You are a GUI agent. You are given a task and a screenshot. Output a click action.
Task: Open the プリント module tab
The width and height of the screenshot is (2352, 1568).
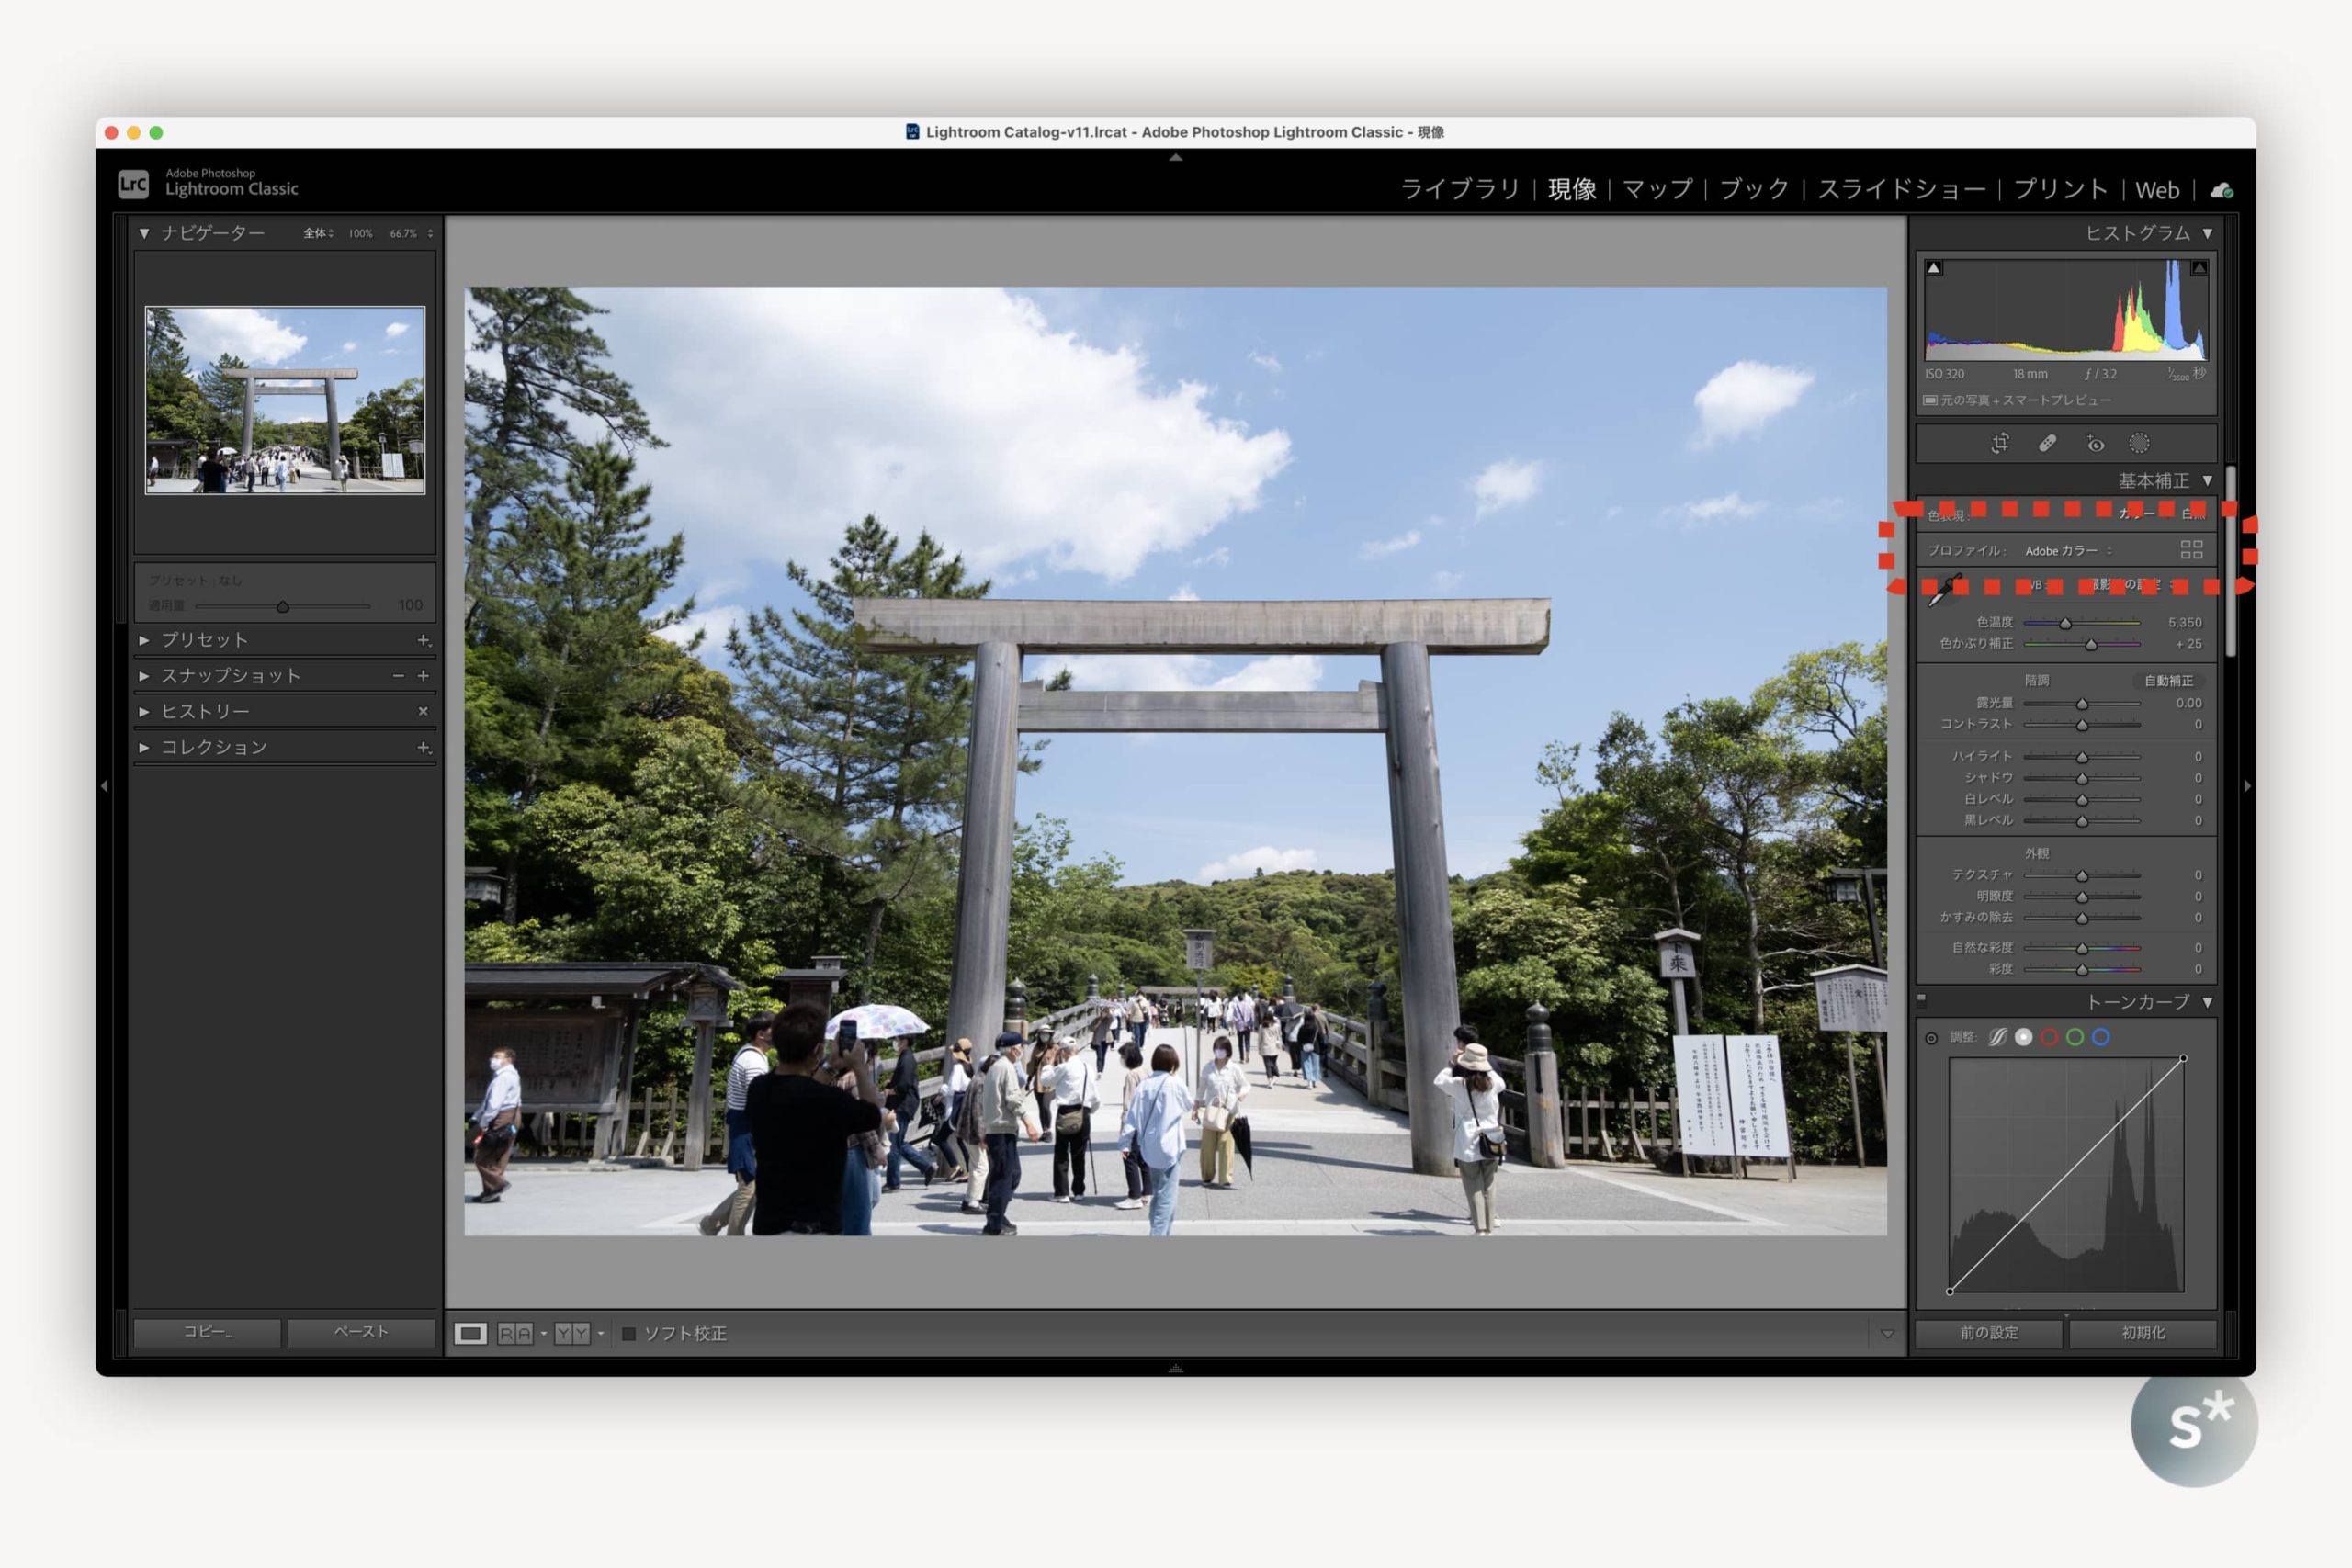[2060, 189]
